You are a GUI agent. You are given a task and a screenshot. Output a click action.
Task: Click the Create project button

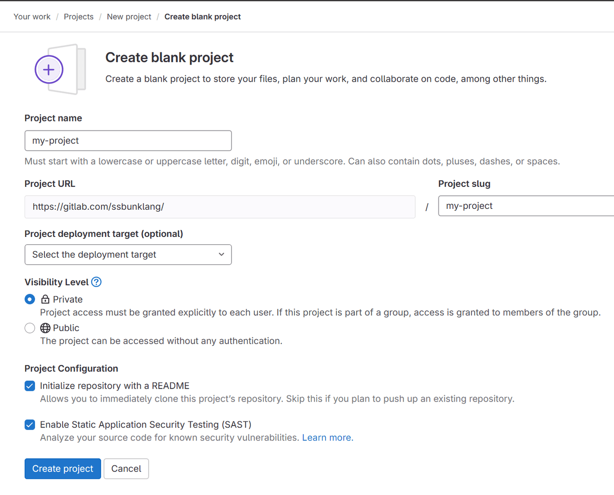[x=62, y=469]
